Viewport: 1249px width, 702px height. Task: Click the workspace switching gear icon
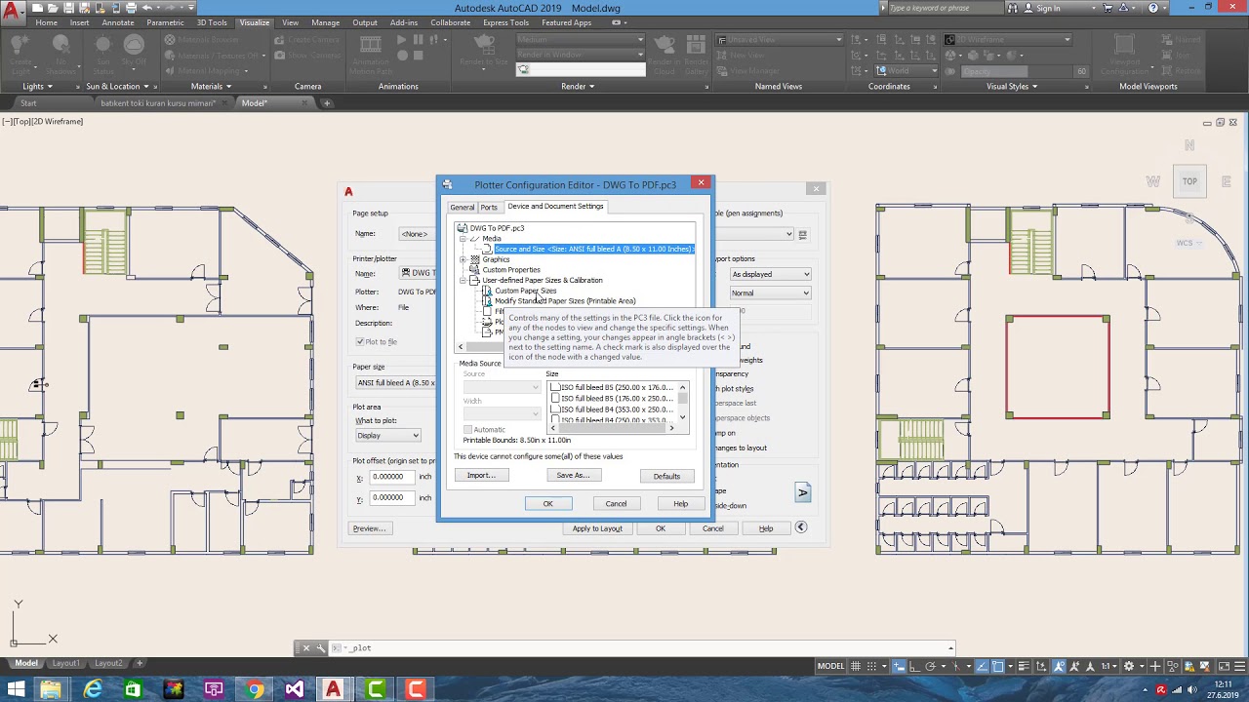tap(1128, 666)
